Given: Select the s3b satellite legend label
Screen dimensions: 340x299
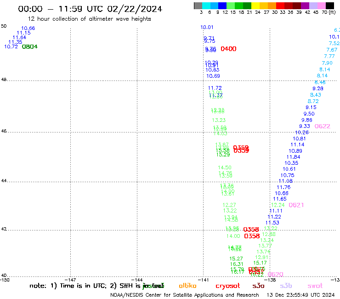Looking at the screenshot, I should (286, 286).
